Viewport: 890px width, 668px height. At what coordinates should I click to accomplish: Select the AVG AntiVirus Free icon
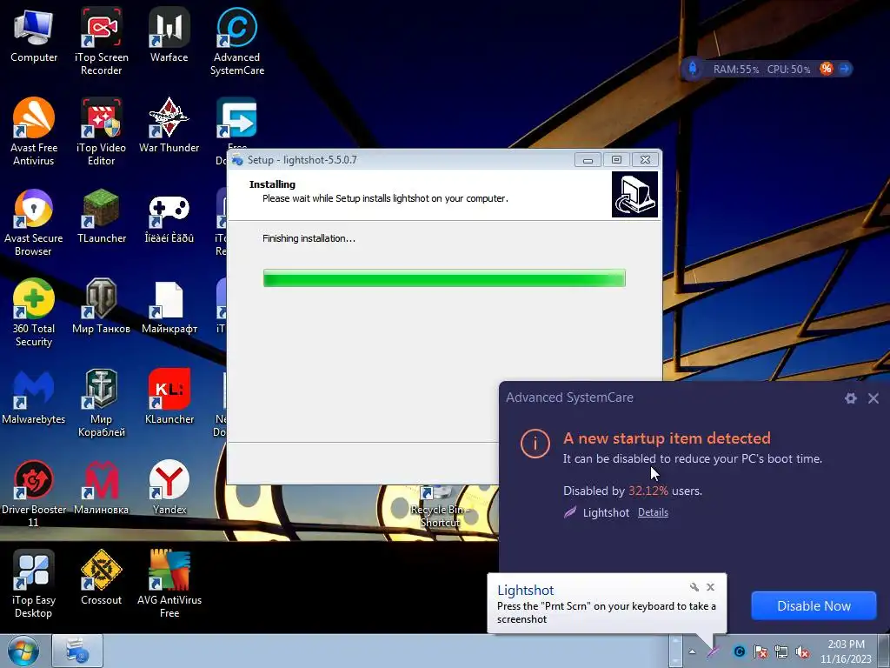coord(169,584)
